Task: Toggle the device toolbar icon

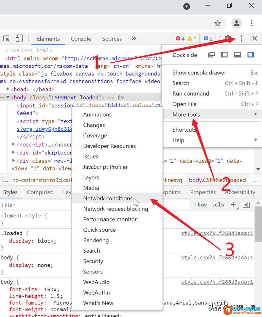Action: pos(19,38)
